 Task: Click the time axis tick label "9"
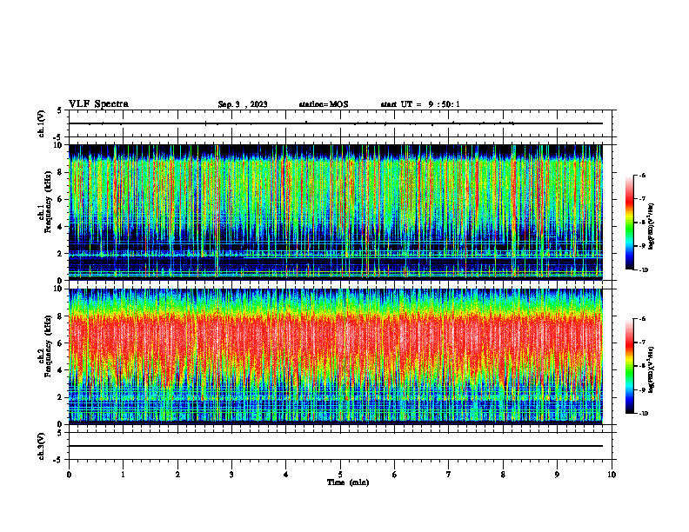coord(557,475)
